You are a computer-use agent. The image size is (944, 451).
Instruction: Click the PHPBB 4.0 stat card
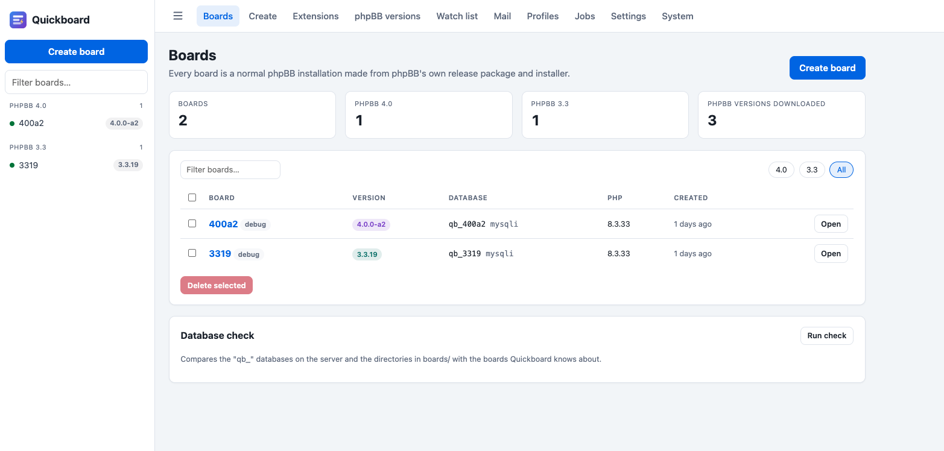pyautogui.click(x=429, y=115)
